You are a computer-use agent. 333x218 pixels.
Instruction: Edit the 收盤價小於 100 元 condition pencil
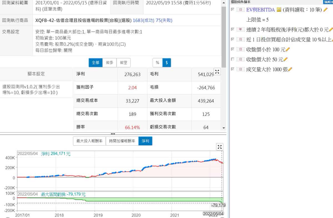click(287, 49)
